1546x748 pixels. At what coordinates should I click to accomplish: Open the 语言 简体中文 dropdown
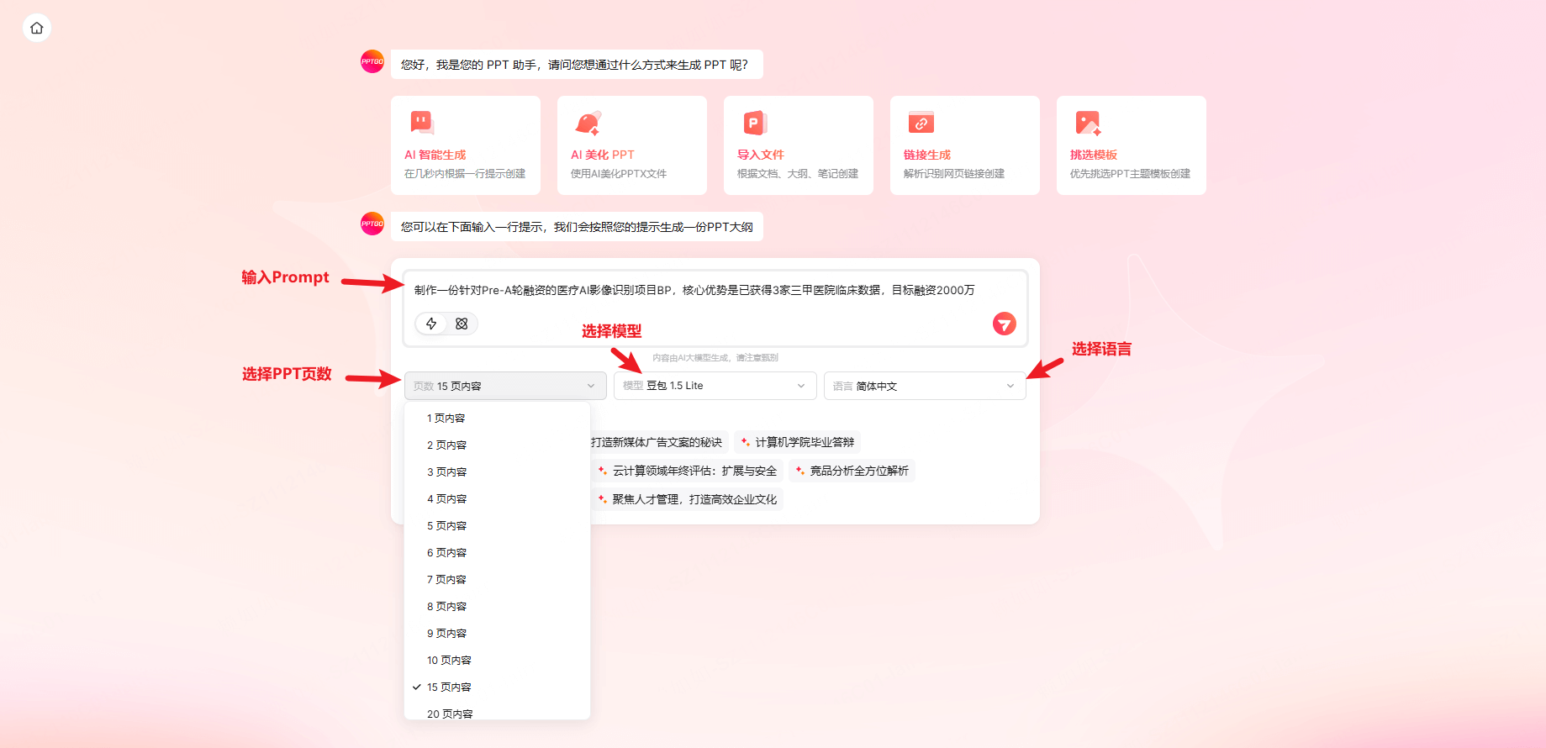925,386
